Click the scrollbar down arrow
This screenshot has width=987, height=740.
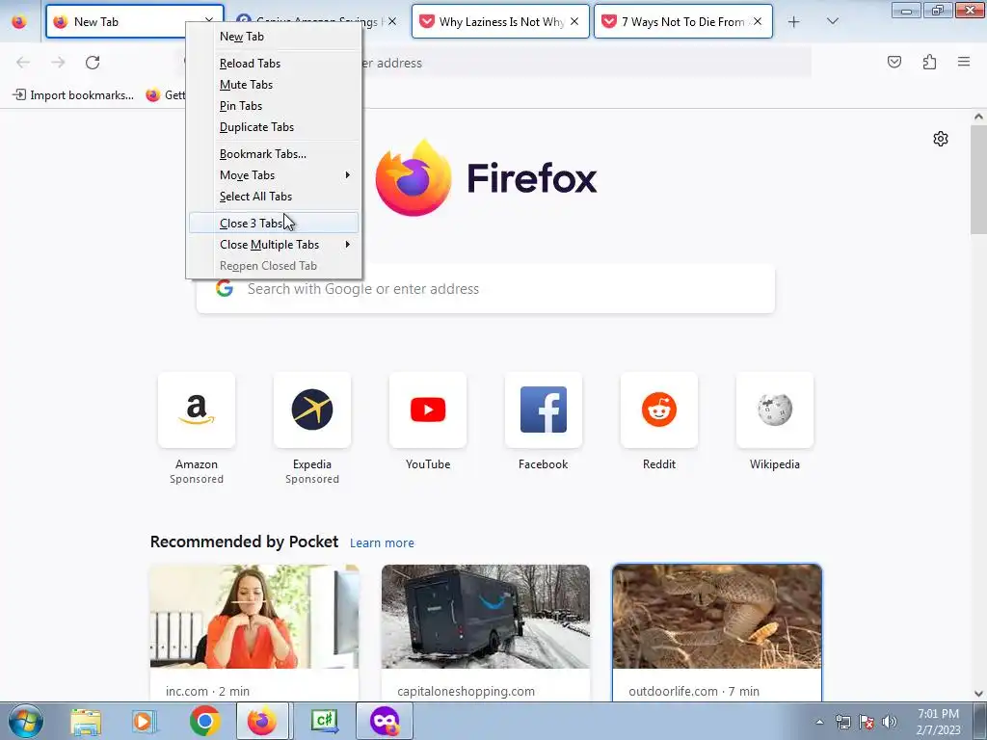[978, 694]
